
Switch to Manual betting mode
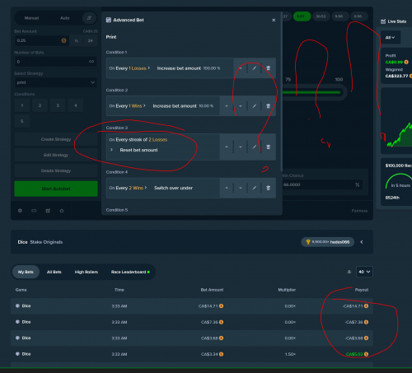coord(32,18)
